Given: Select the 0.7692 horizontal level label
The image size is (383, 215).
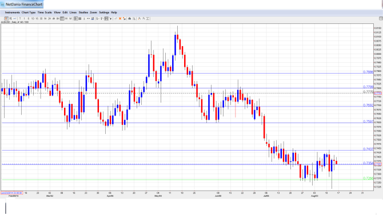Looking at the screenshot, I should (368, 106).
